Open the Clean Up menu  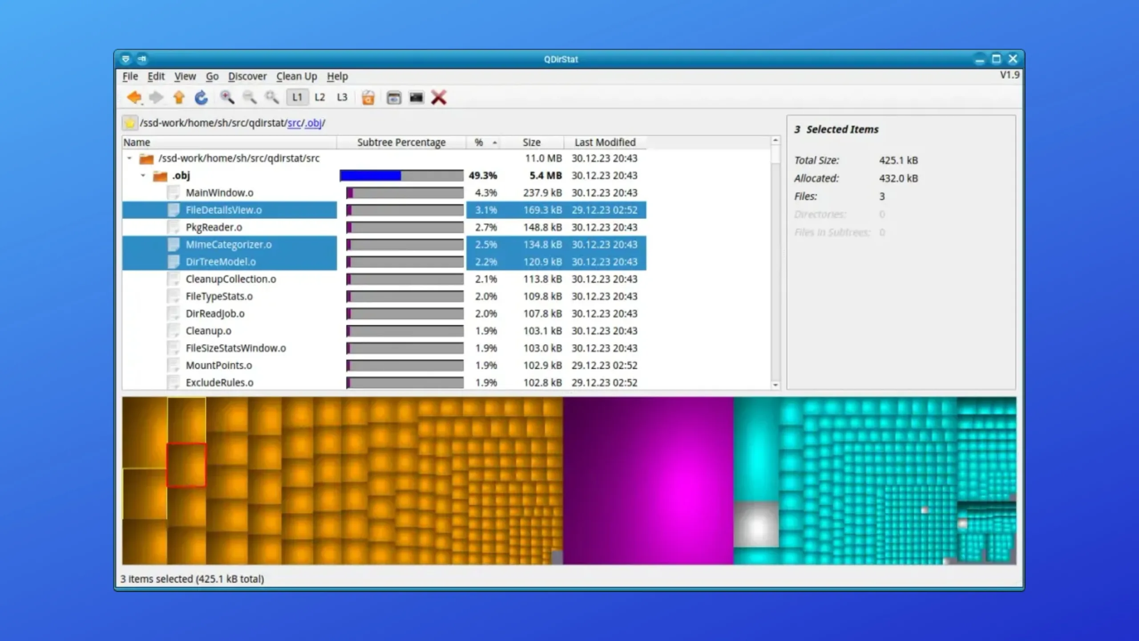tap(296, 76)
